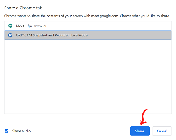The image size is (176, 140).
Task: Click the white checkmark in the blue checkbox
Action: (x=6, y=131)
